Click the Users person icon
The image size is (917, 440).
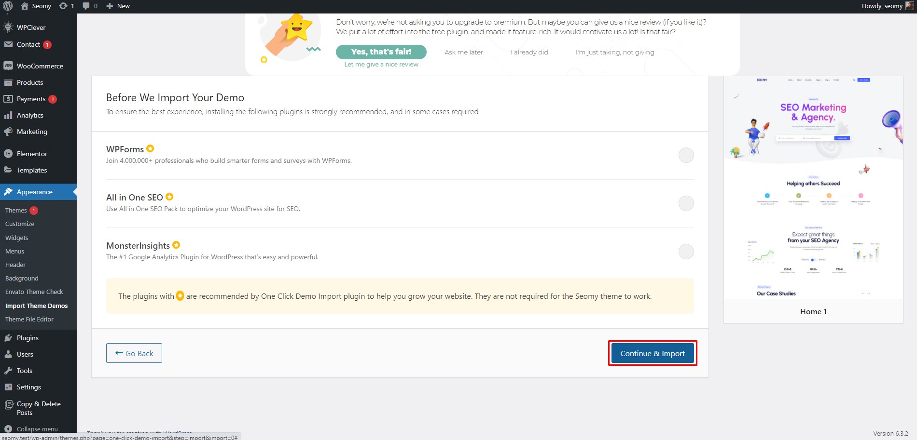click(x=8, y=354)
